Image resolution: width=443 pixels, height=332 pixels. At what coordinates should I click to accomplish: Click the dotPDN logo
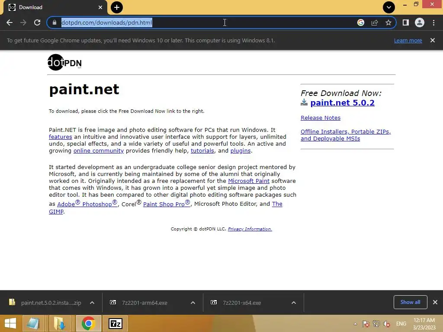[x=64, y=62]
